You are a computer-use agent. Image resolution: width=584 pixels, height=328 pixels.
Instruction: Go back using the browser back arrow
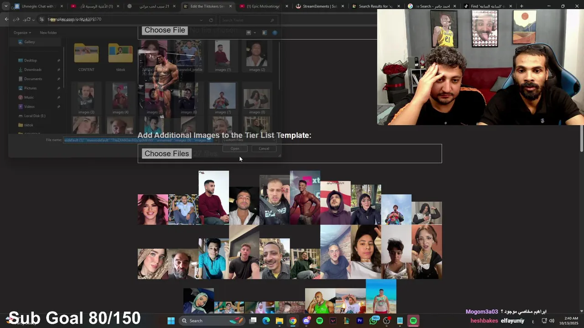coord(6,19)
